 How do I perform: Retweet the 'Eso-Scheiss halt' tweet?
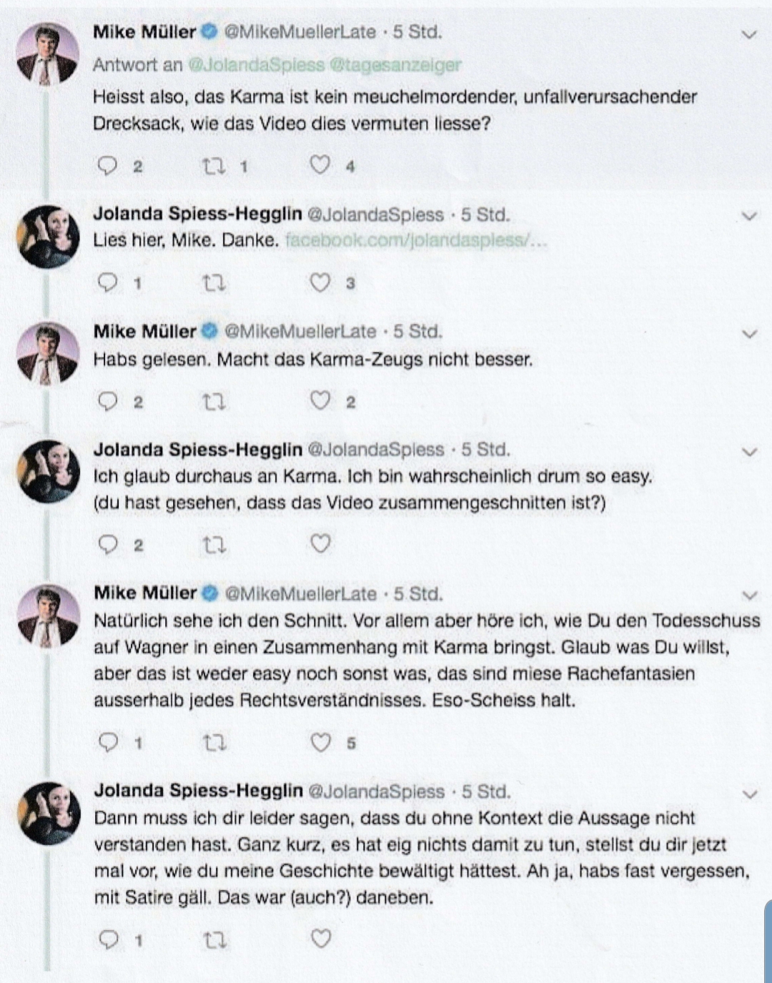pos(214,744)
